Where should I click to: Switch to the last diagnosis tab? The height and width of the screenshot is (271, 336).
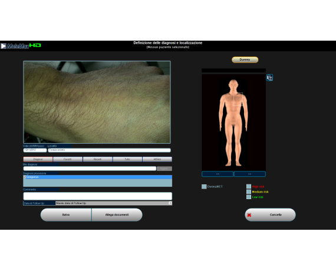(157, 159)
